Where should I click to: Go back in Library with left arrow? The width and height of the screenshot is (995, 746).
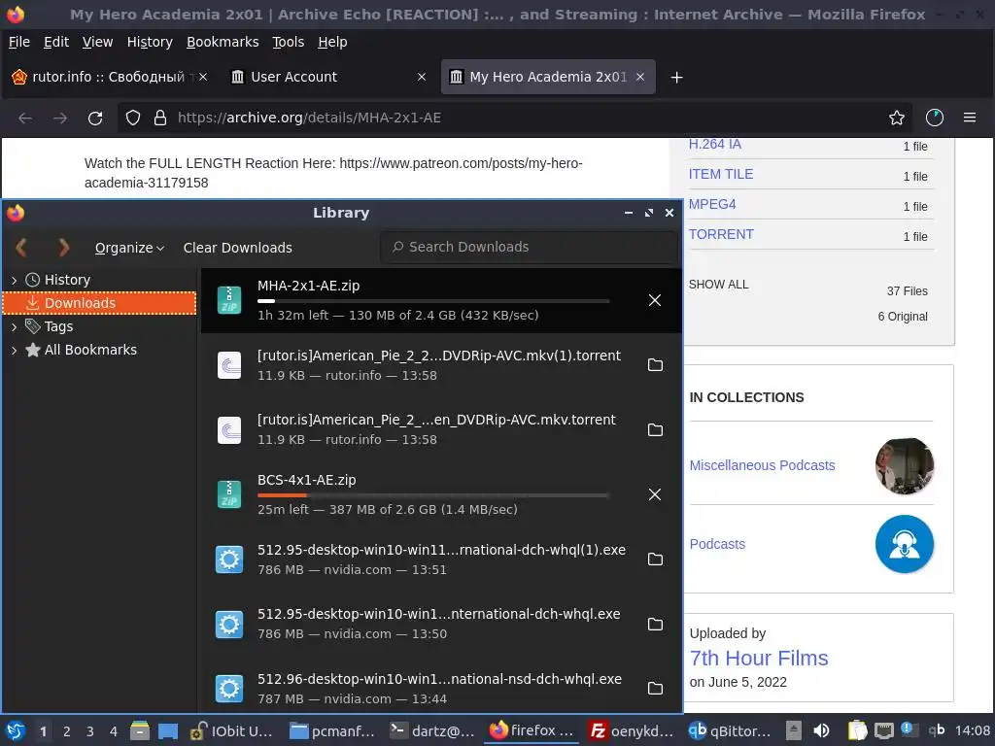tap(21, 248)
